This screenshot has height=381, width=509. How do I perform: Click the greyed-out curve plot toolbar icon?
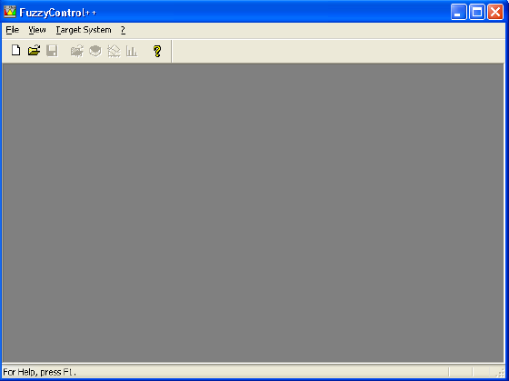point(114,51)
